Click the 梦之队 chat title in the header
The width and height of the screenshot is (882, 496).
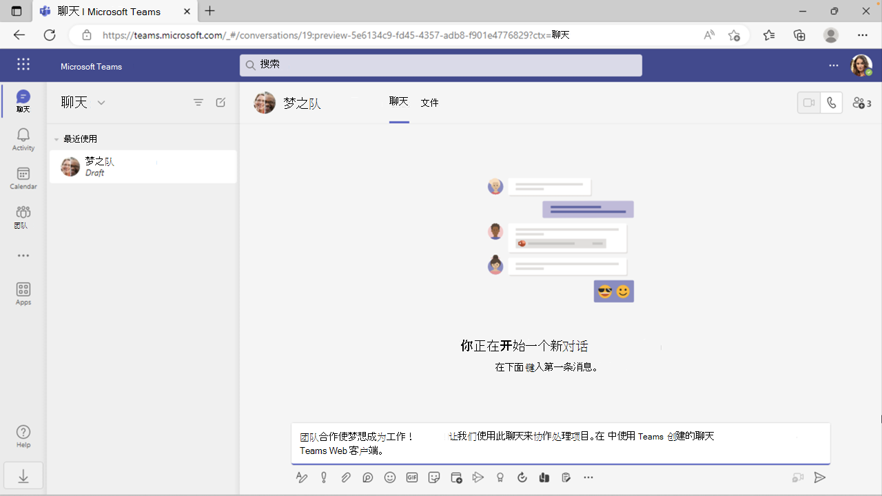click(x=302, y=103)
